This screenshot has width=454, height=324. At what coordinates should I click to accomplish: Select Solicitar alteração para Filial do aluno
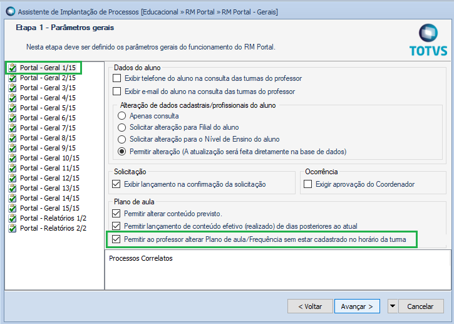pos(122,127)
